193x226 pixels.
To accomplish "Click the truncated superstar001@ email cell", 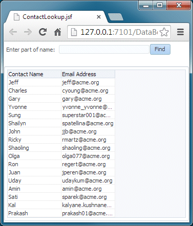I will click(88, 115).
